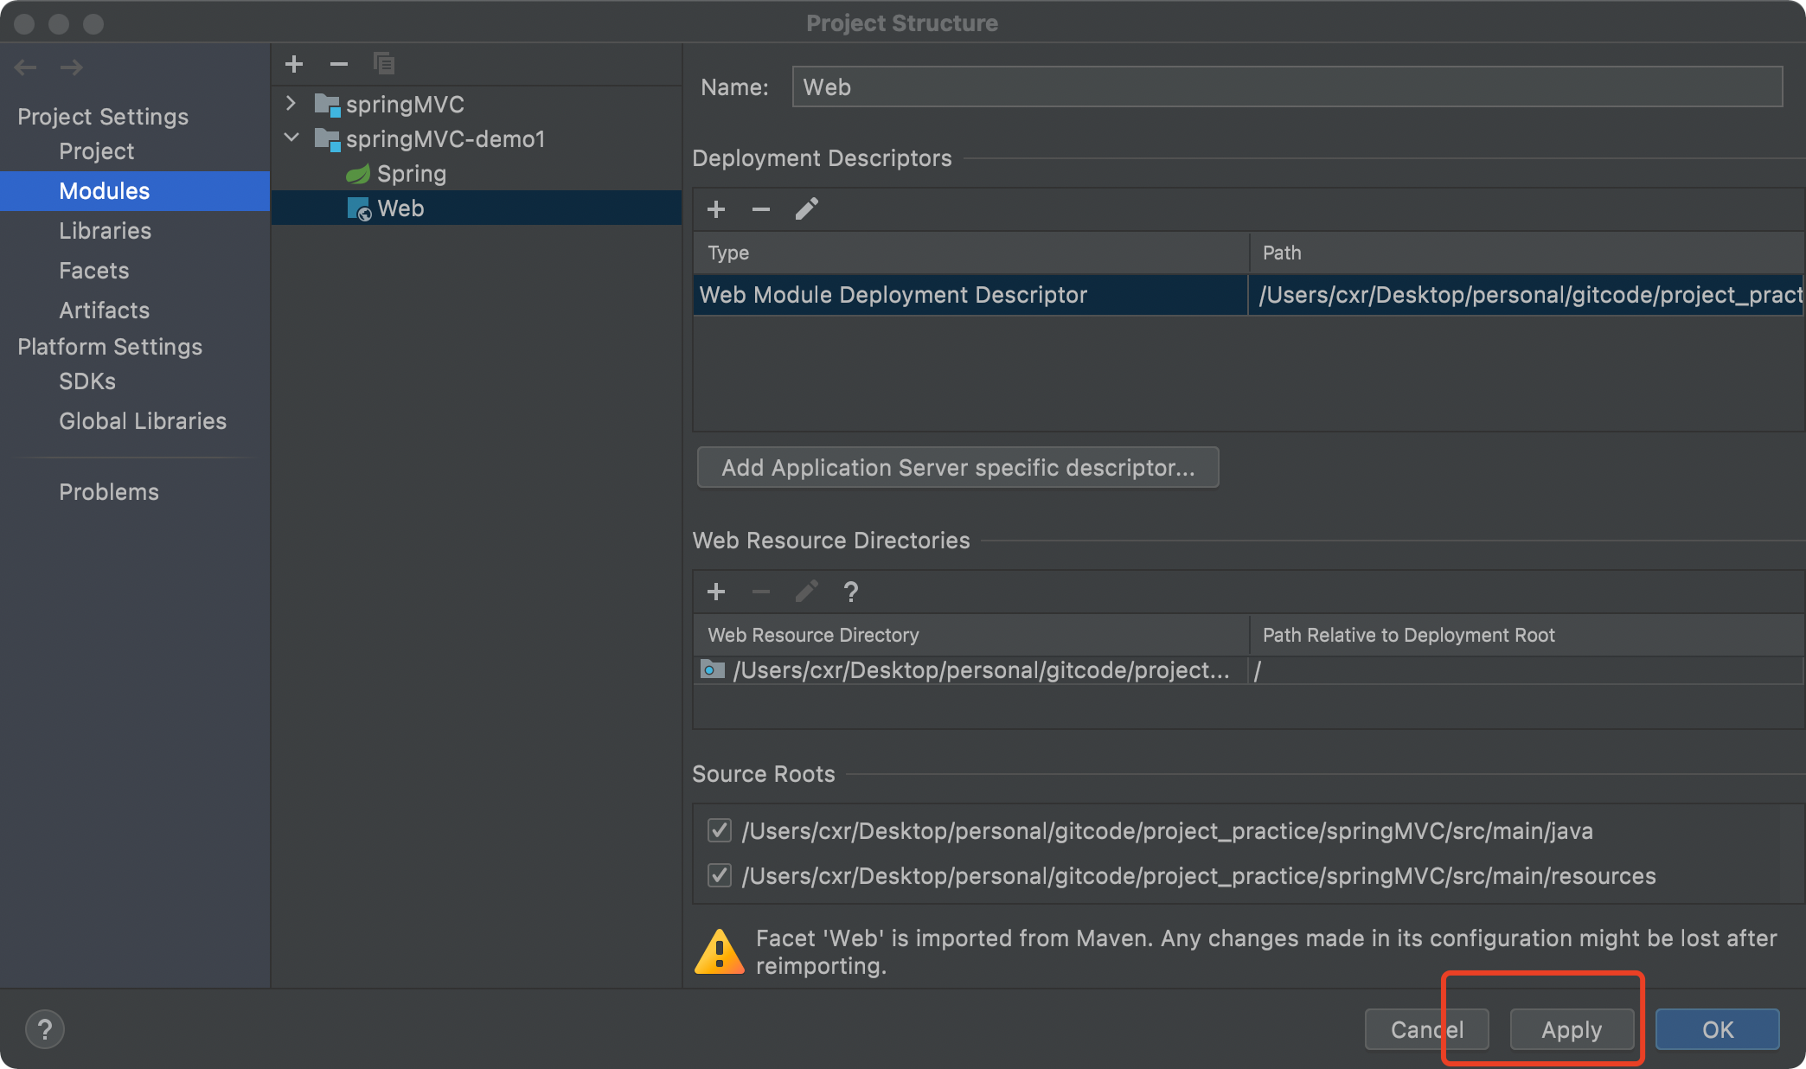Click the add module plus icon
Screen dimensions: 1806x1069
(x=294, y=64)
